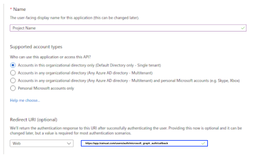
Task: Click the red required asterisk beside Name
Action: point(11,9)
